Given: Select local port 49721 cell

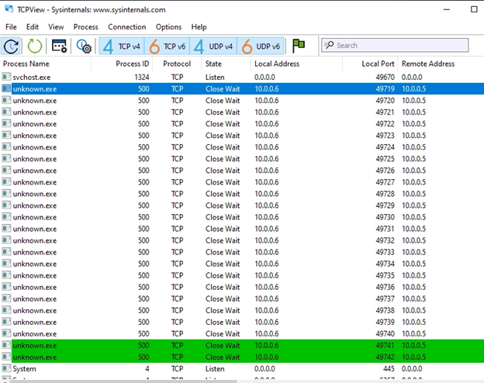Looking at the screenshot, I should click(385, 112).
